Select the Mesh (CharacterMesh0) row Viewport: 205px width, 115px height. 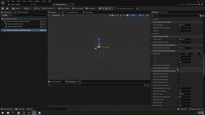click(24, 27)
